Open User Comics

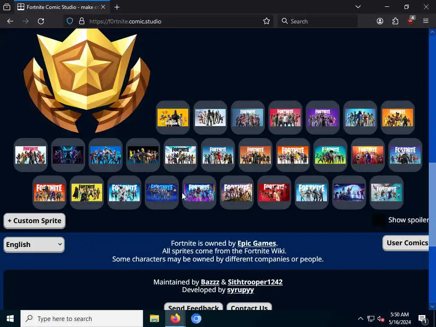click(406, 243)
